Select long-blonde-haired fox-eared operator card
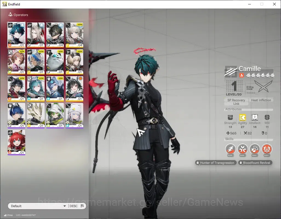The width and height of the screenshot is (281, 219). 36,35
